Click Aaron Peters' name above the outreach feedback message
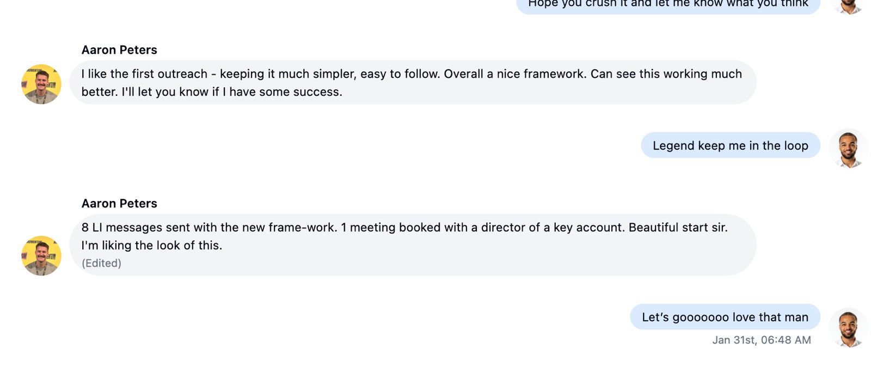This screenshot has width=871, height=373. pos(119,50)
